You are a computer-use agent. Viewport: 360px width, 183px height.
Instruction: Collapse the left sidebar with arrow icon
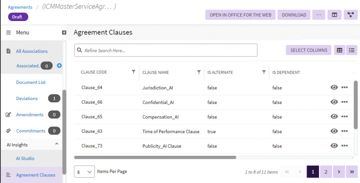pos(64,33)
